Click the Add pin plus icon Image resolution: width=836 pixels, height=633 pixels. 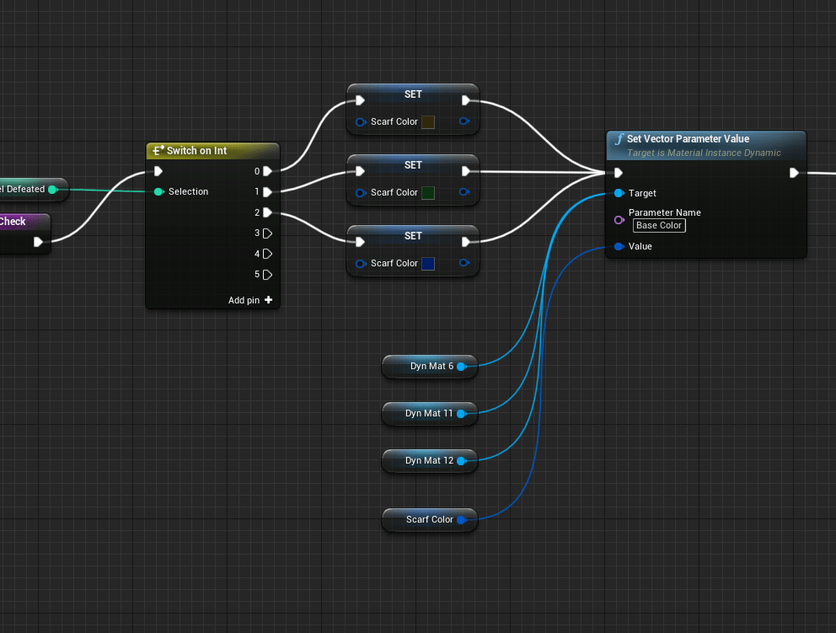click(x=268, y=300)
